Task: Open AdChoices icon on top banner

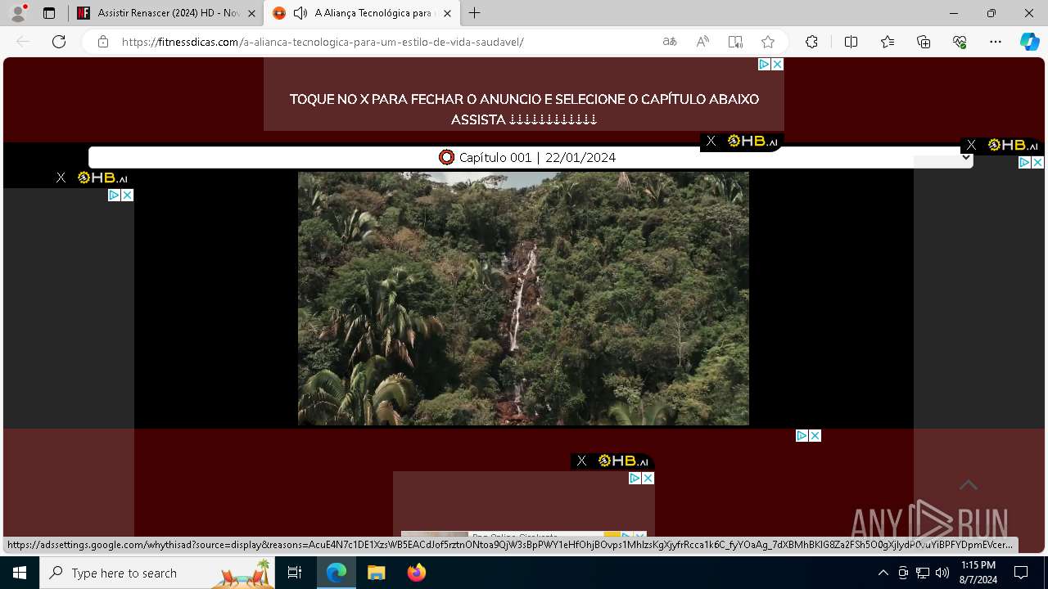Action: [x=764, y=64]
